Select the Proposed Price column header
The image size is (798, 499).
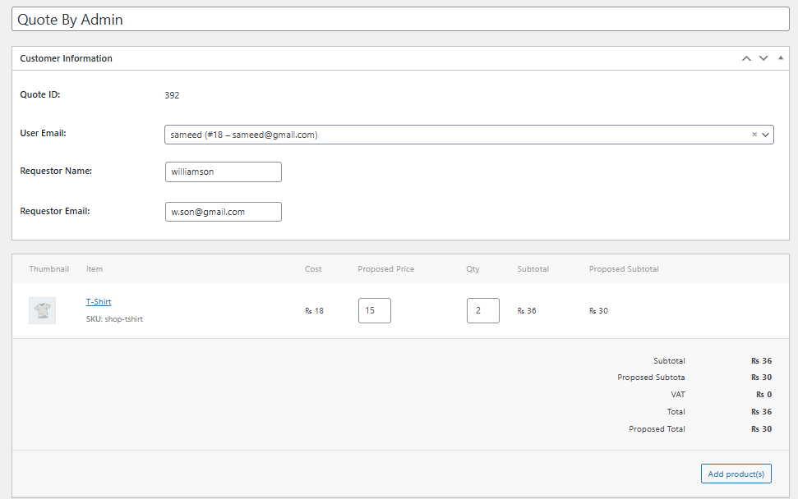385,268
